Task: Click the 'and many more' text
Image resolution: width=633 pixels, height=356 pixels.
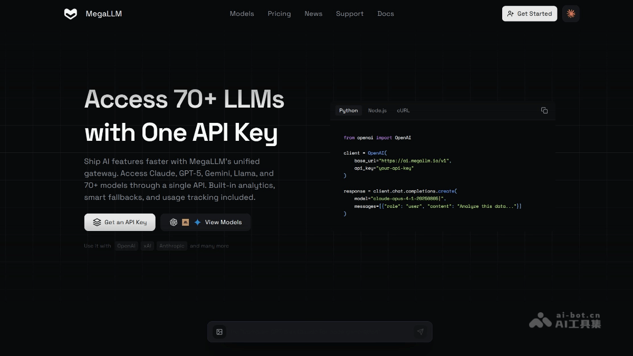Action: 209,246
